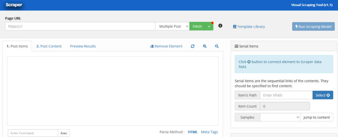Viewport: 338px width, 137px height.
Task: Click the Scraper logo in the header
Action: click(14, 5)
